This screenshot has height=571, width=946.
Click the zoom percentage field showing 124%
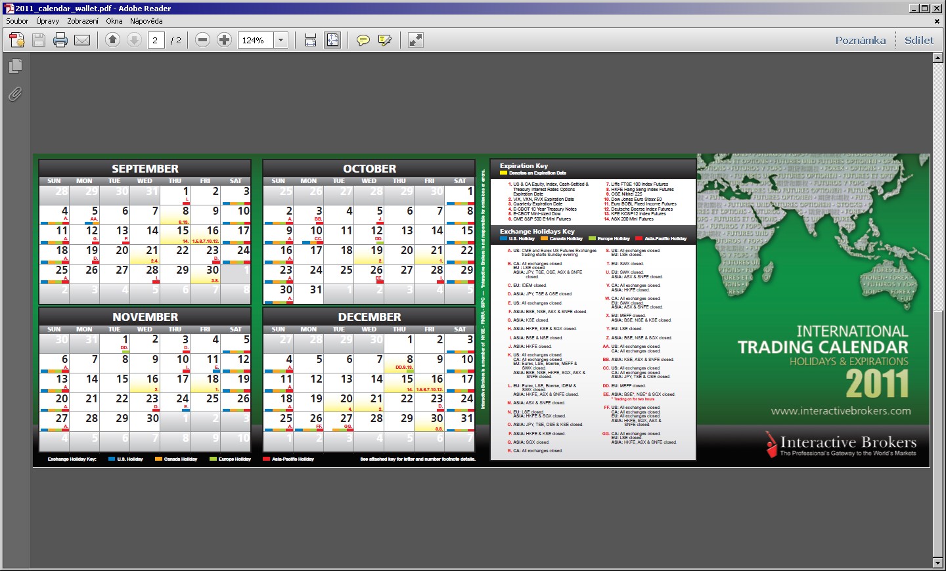pyautogui.click(x=257, y=40)
